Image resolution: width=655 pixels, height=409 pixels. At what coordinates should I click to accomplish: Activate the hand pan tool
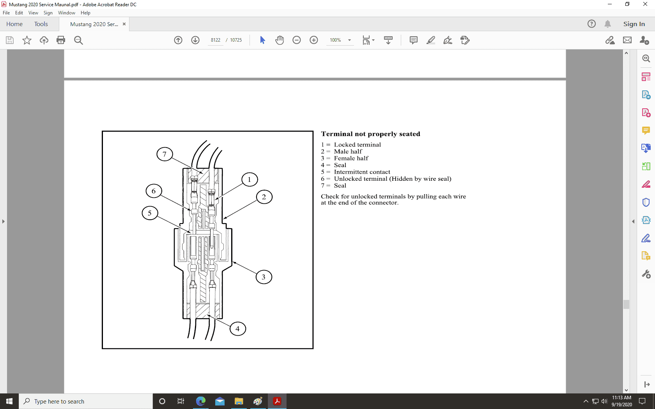280,40
